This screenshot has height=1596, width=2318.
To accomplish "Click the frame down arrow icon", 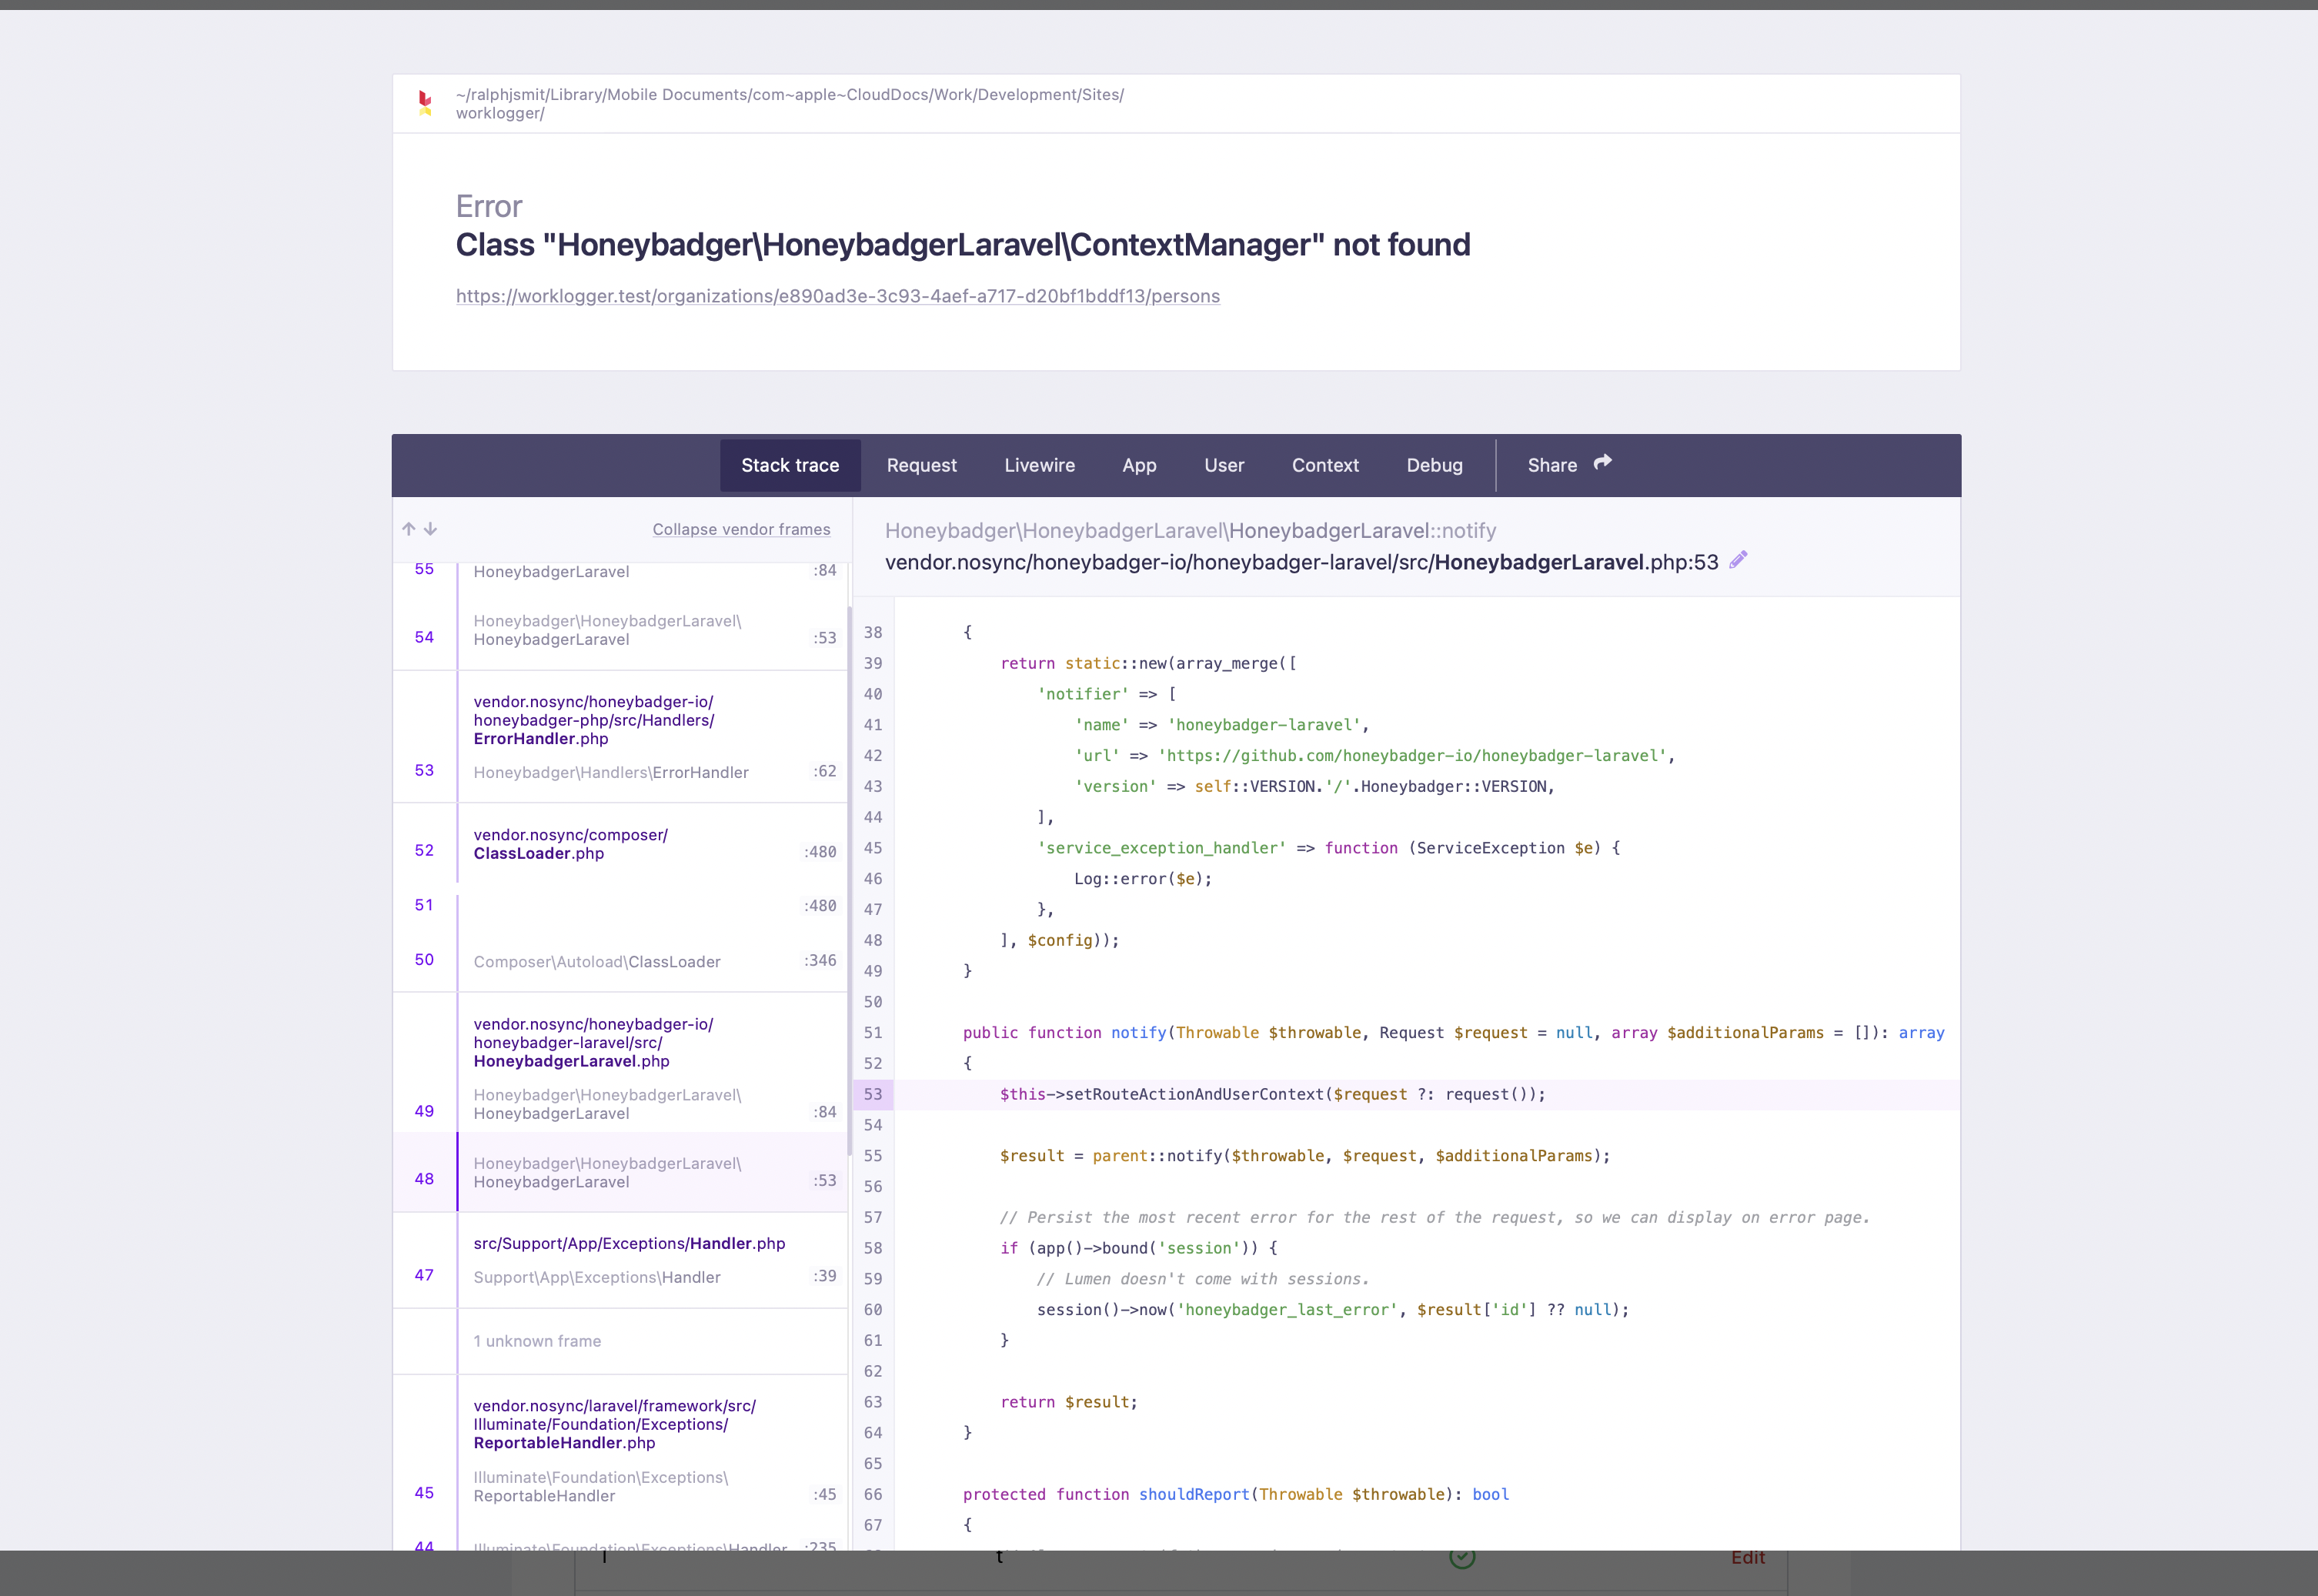I will 430,529.
